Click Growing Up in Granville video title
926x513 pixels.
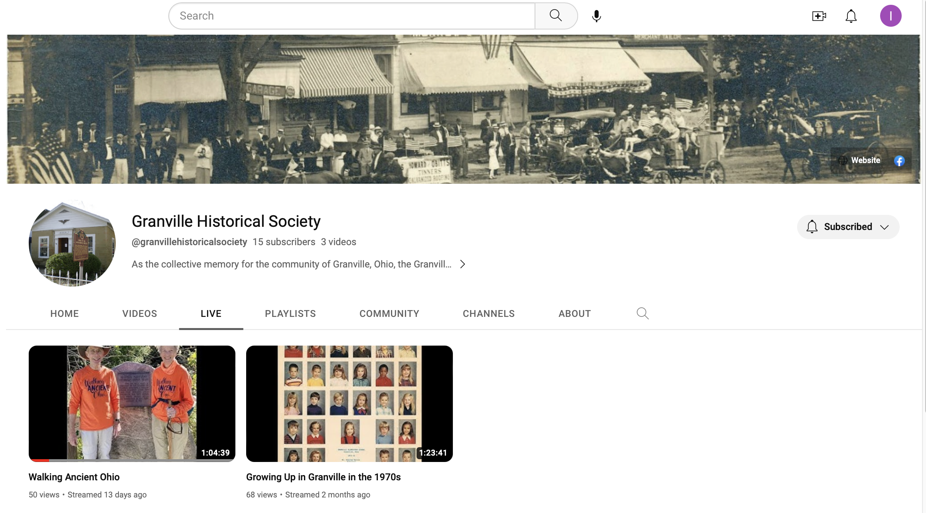(323, 477)
